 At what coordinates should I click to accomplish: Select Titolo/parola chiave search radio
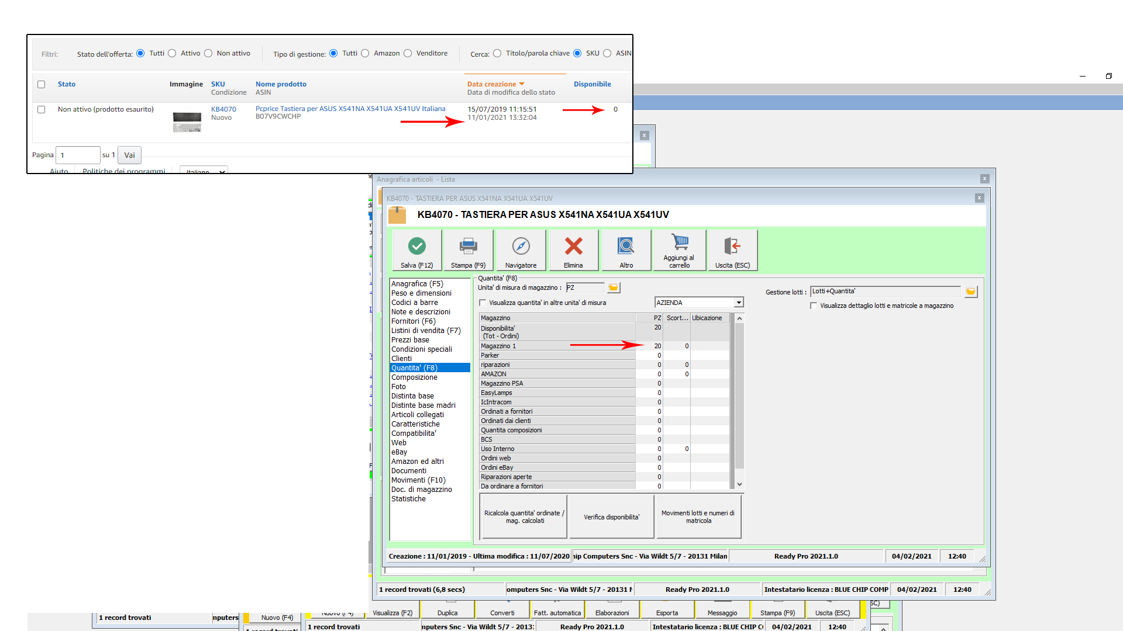click(x=497, y=53)
